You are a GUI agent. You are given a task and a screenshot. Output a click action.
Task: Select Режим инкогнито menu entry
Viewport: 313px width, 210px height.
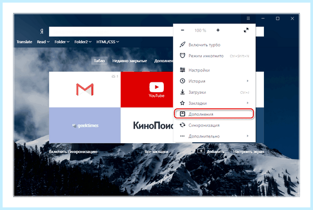pyautogui.click(x=214, y=56)
